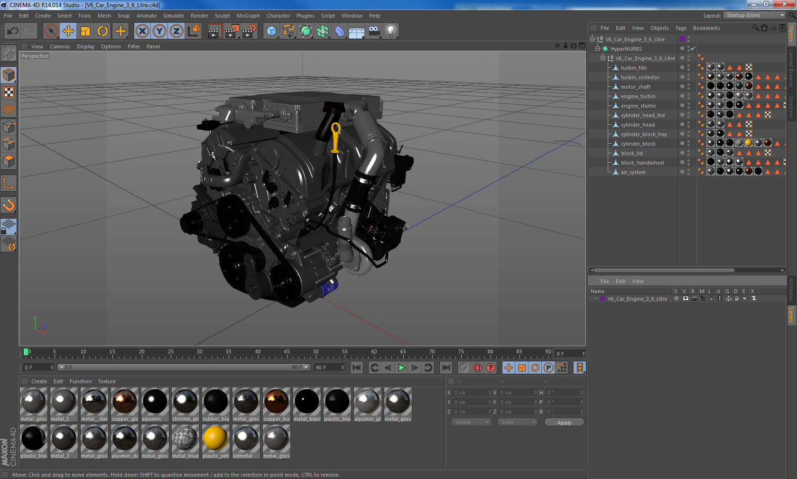The height and width of the screenshot is (479, 797).
Task: Click layer V6_Car_Engine_3_6_Litre in Layers panel
Action: pos(637,299)
